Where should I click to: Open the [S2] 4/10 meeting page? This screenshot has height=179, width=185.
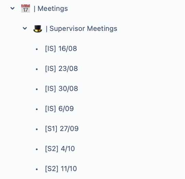pos(60,148)
